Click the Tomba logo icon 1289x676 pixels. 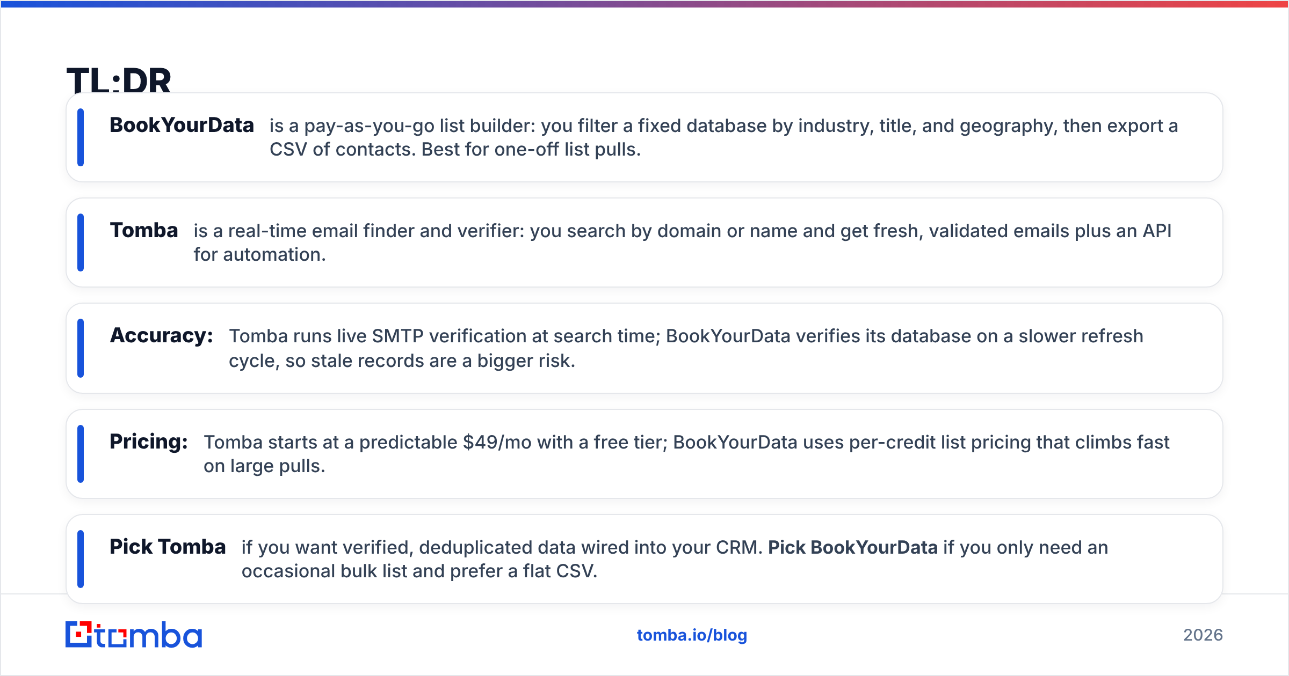134,635
